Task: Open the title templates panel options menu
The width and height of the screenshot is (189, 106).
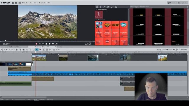Action: (x=187, y=7)
